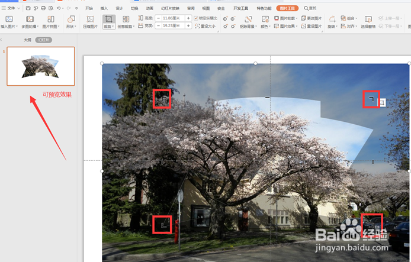Collapse the slide panel with the chevron
Image resolution: width=411 pixels, height=262 pixels.
click(1, 40)
